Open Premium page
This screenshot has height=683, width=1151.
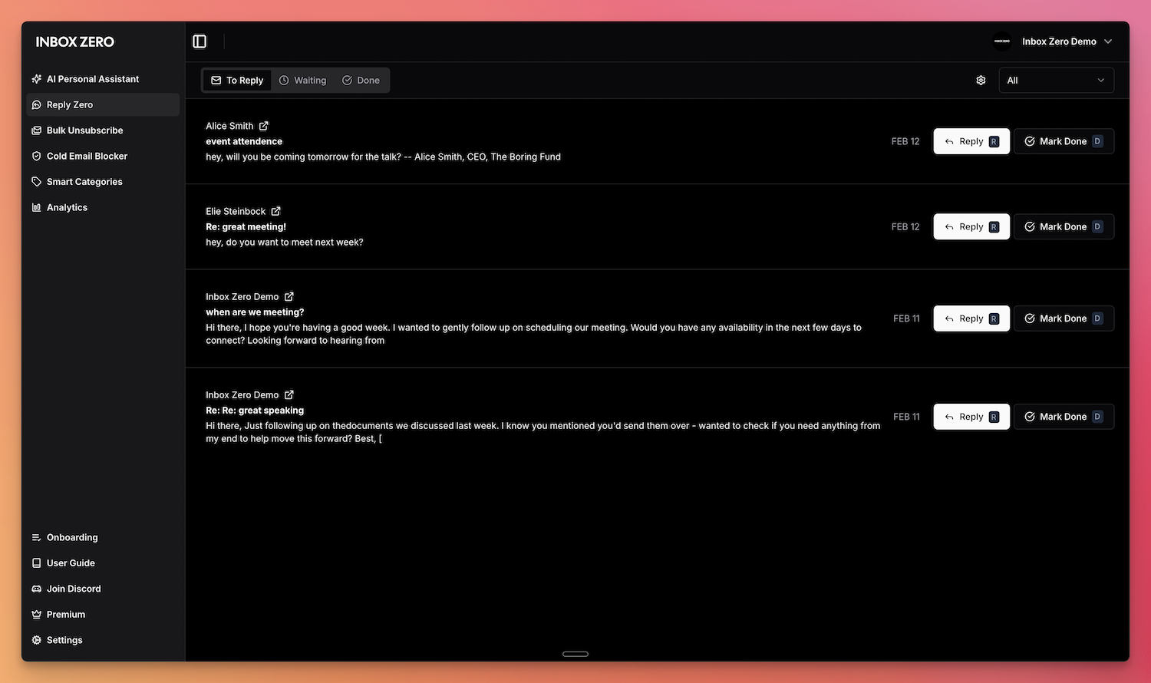coord(103,614)
